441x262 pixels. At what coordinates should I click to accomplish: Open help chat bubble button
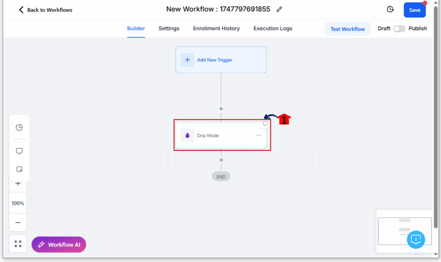coord(416,240)
